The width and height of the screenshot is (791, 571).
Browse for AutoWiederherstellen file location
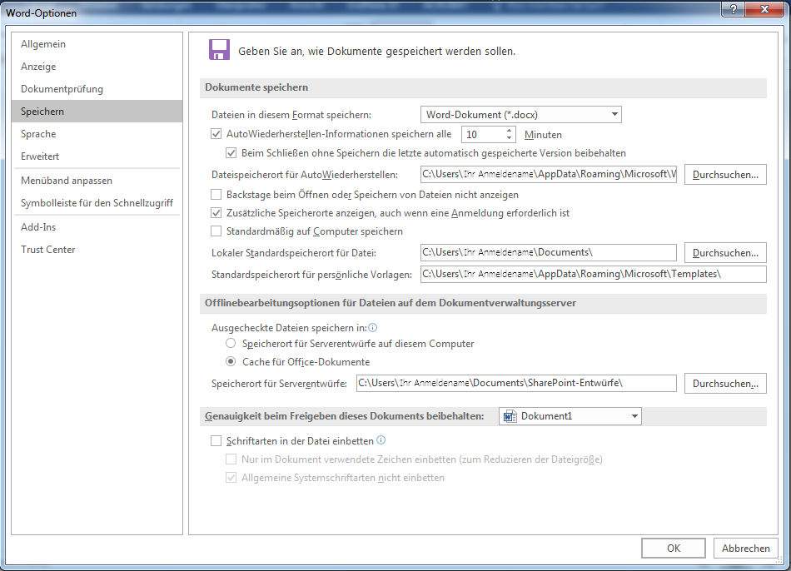(x=725, y=175)
